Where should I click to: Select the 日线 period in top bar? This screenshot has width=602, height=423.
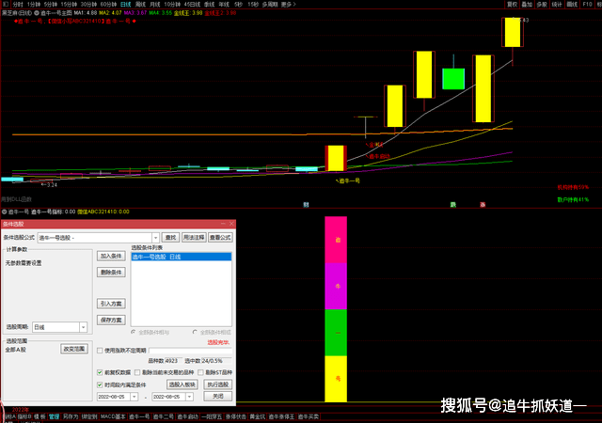tap(126, 4)
